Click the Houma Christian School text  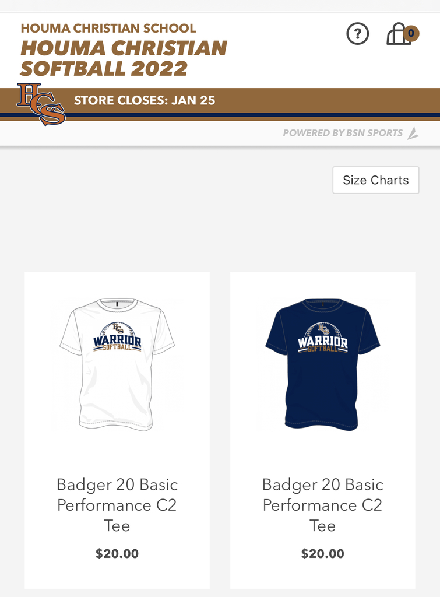108,28
